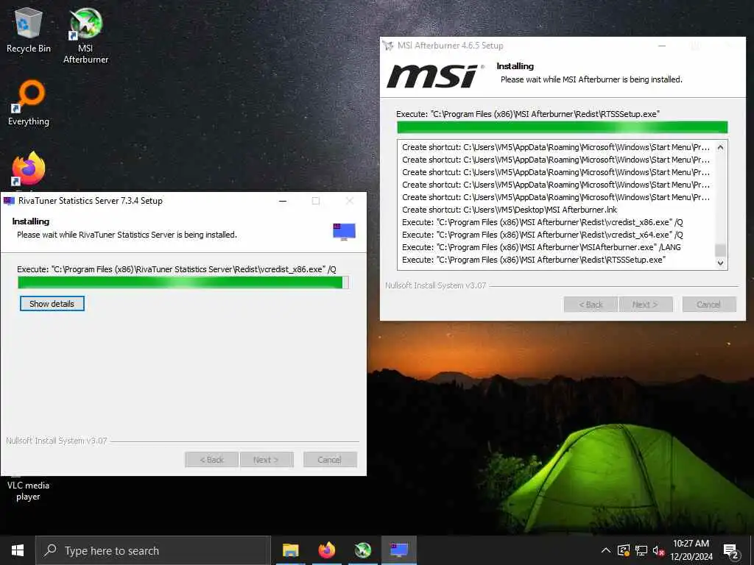Click Back in the MSI Afterburner setup

(591, 304)
